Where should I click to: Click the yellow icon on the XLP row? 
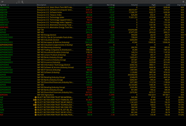(36, 107)
